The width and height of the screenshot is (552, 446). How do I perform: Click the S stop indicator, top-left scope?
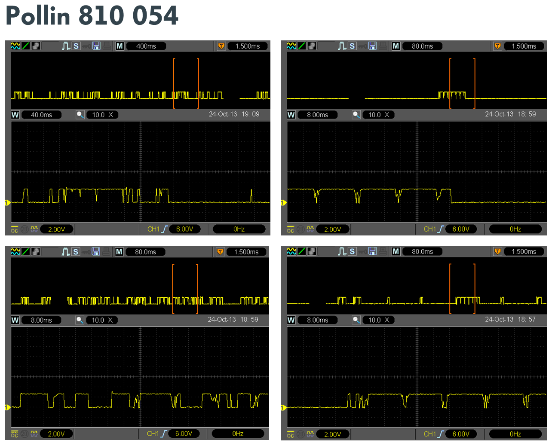(x=76, y=46)
